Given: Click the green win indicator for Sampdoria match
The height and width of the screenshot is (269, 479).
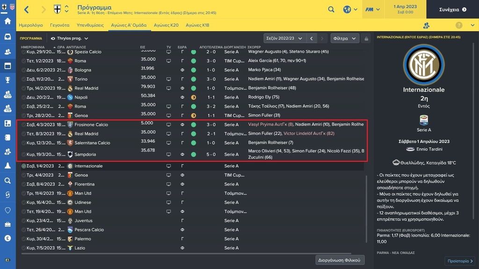Looking at the screenshot, I should (193, 155).
